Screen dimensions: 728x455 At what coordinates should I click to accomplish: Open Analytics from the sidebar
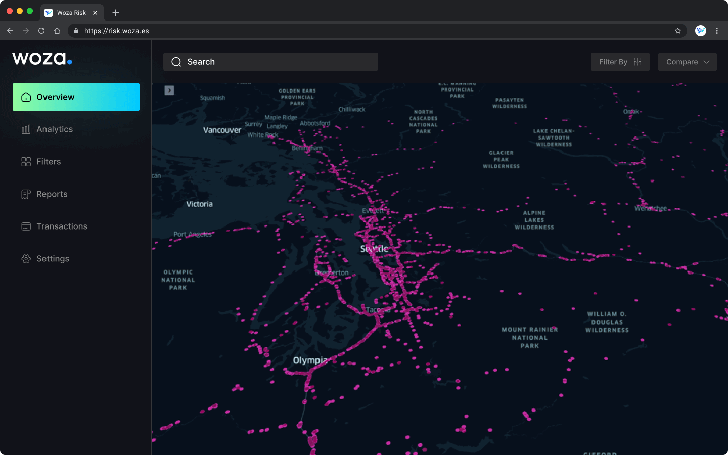pos(54,129)
